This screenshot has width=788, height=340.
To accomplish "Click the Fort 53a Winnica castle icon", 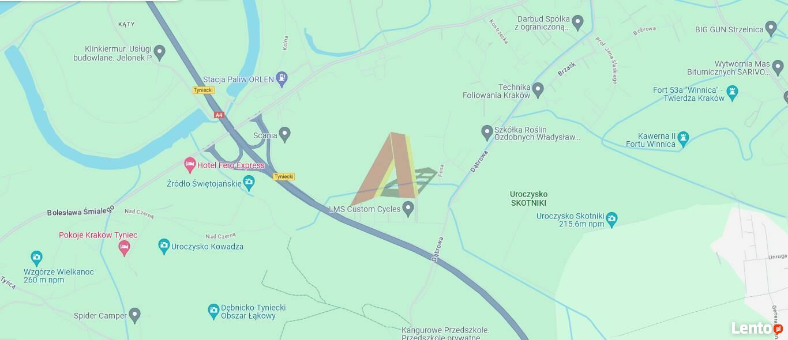I will point(733,93).
